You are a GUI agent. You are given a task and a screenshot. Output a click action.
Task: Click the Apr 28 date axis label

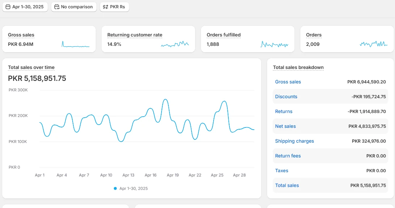[239, 175]
